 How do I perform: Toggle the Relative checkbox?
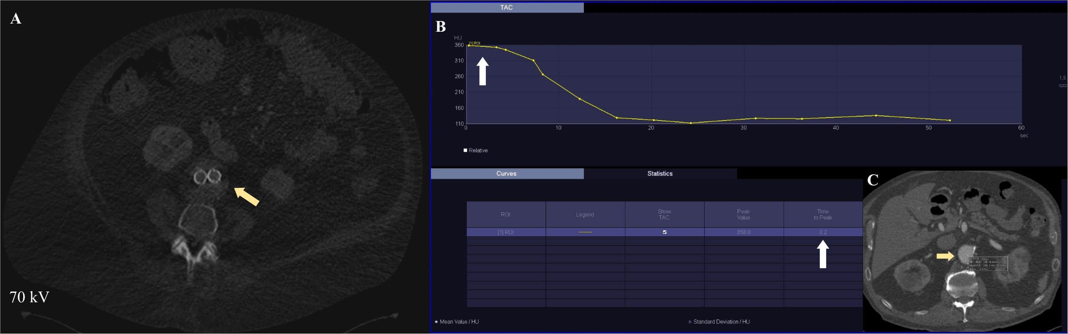[465, 150]
